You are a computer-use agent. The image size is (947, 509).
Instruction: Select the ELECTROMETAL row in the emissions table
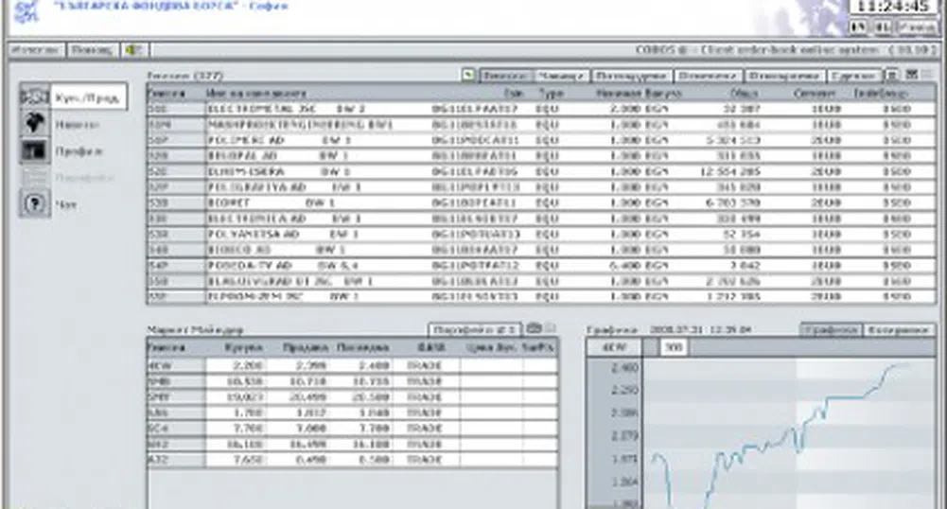point(284,109)
